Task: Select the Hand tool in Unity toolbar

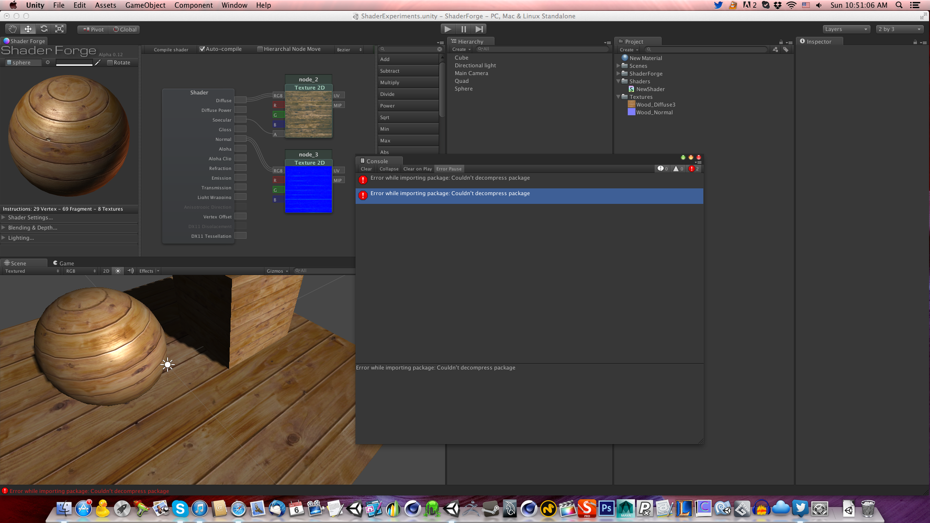Action: click(x=13, y=29)
